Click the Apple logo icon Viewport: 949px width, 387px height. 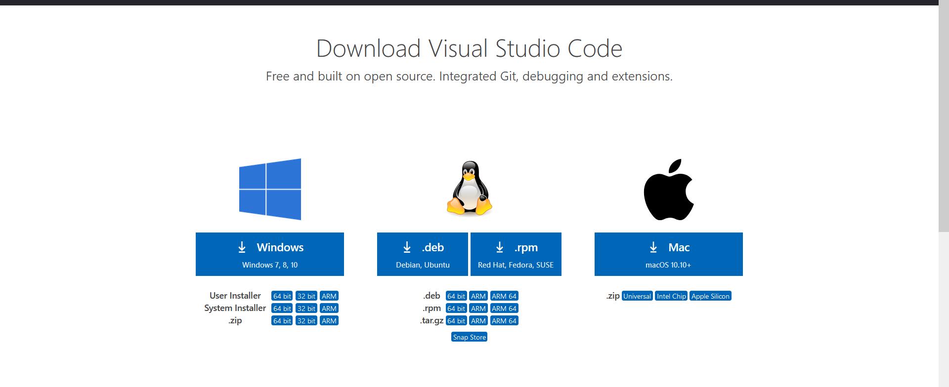tap(669, 190)
